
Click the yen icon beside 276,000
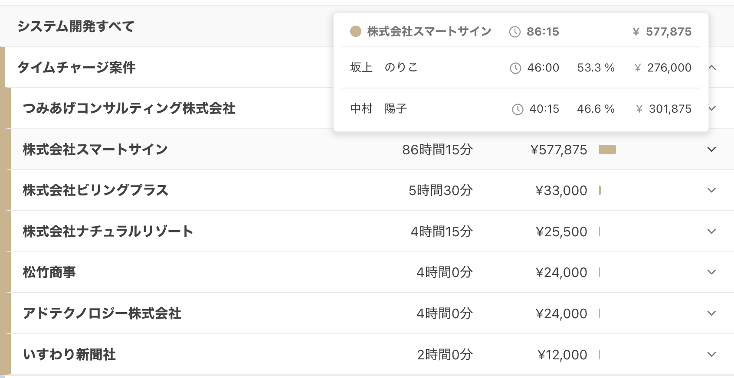click(x=638, y=68)
